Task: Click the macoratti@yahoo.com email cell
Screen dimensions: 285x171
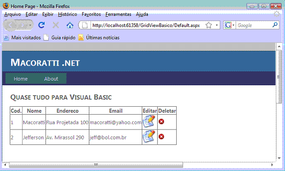Action: pos(116,122)
